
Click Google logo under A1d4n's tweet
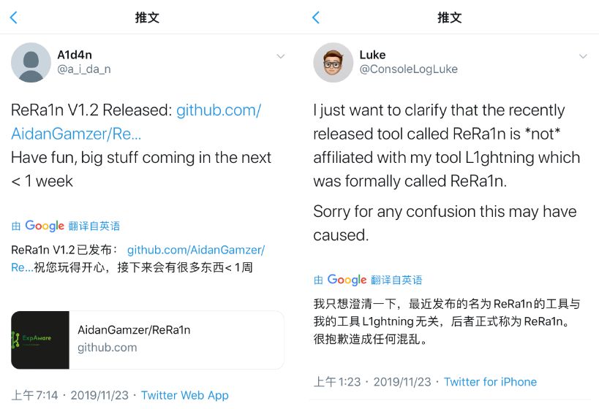(44, 226)
